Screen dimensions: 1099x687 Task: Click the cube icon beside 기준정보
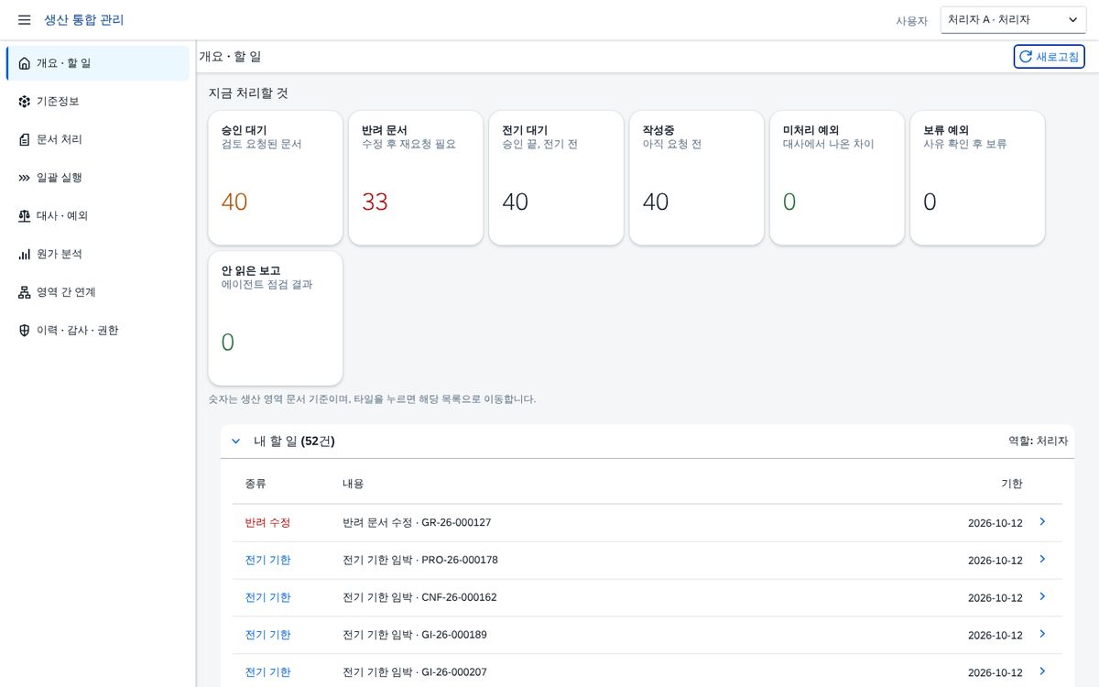click(24, 102)
